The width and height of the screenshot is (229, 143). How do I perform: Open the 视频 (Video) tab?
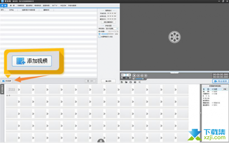pyautogui.click(x=4, y=6)
